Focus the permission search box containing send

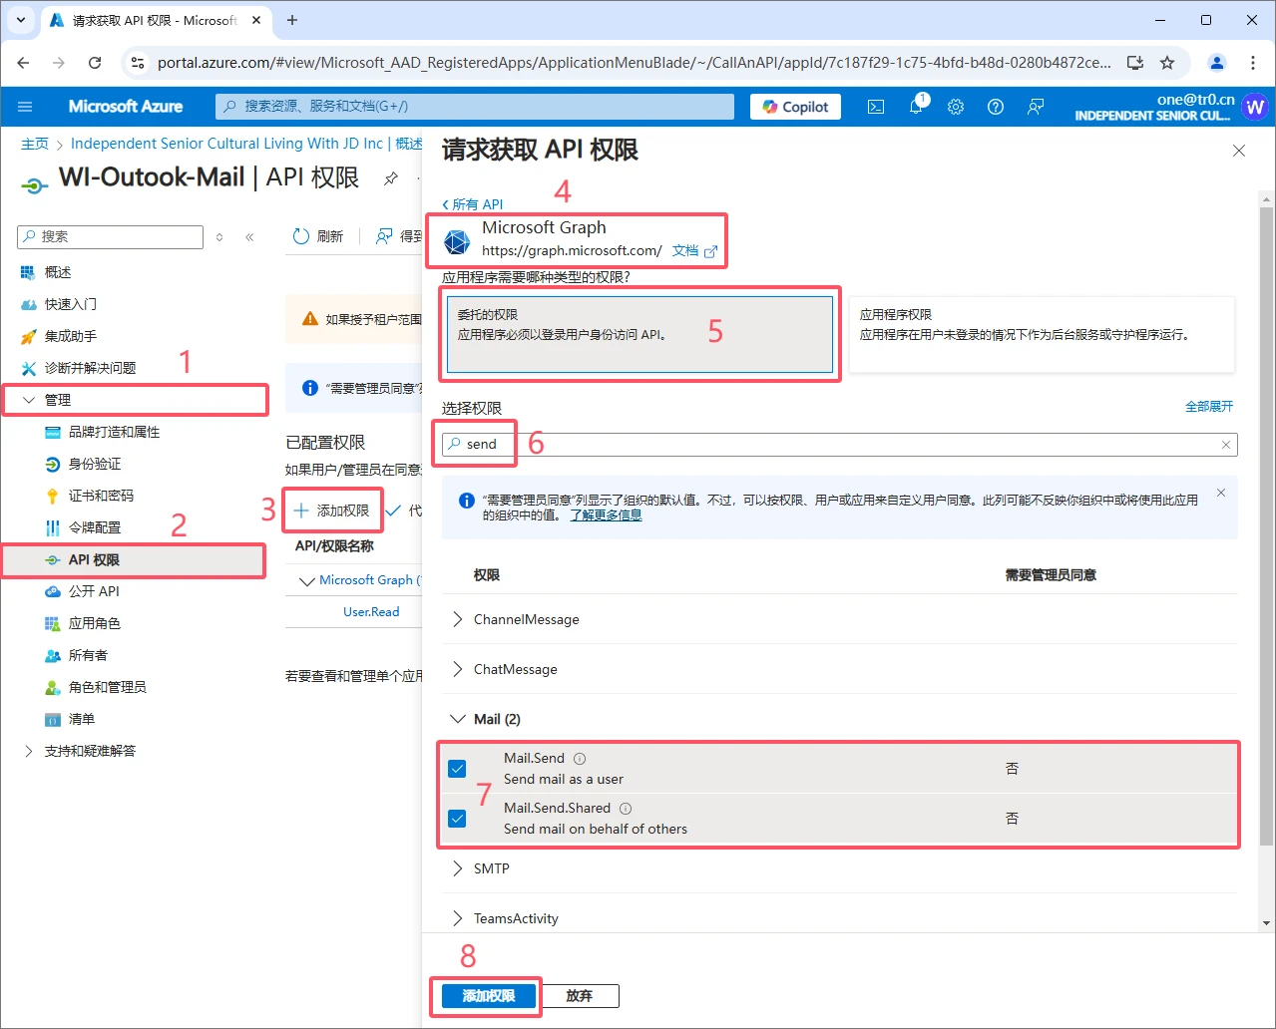(x=840, y=445)
